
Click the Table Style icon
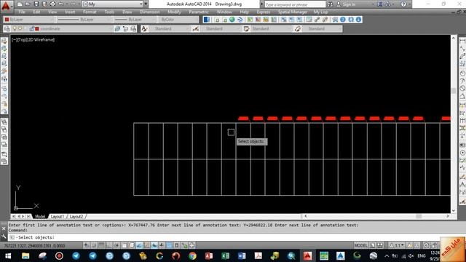246,29
